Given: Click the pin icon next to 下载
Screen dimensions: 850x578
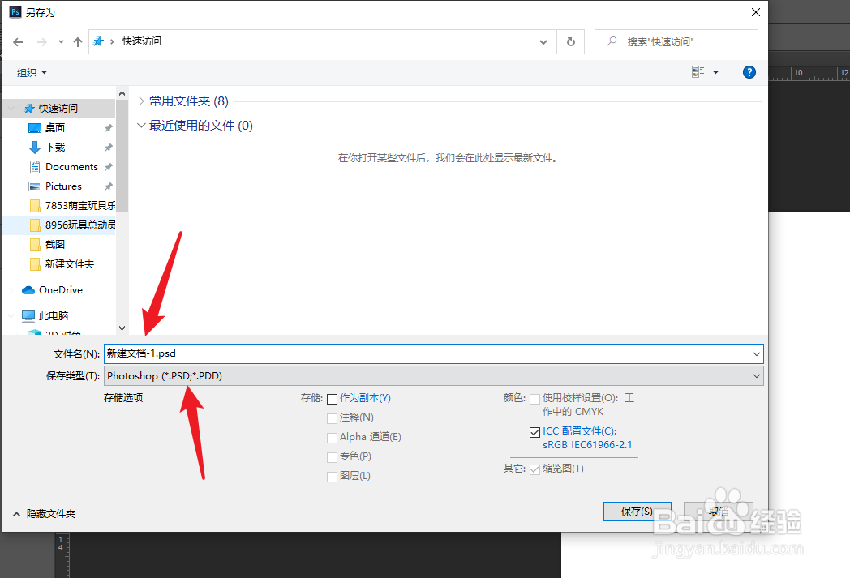Looking at the screenshot, I should pos(108,148).
